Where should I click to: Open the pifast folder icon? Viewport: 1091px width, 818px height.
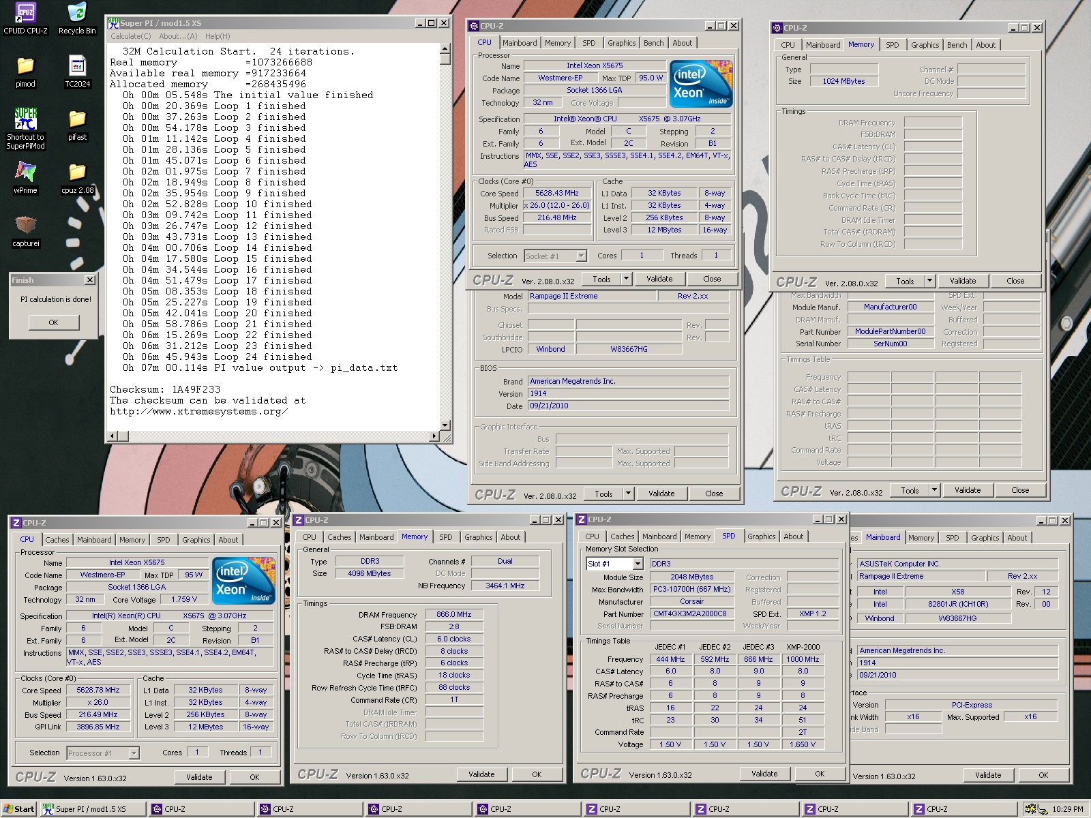(77, 125)
